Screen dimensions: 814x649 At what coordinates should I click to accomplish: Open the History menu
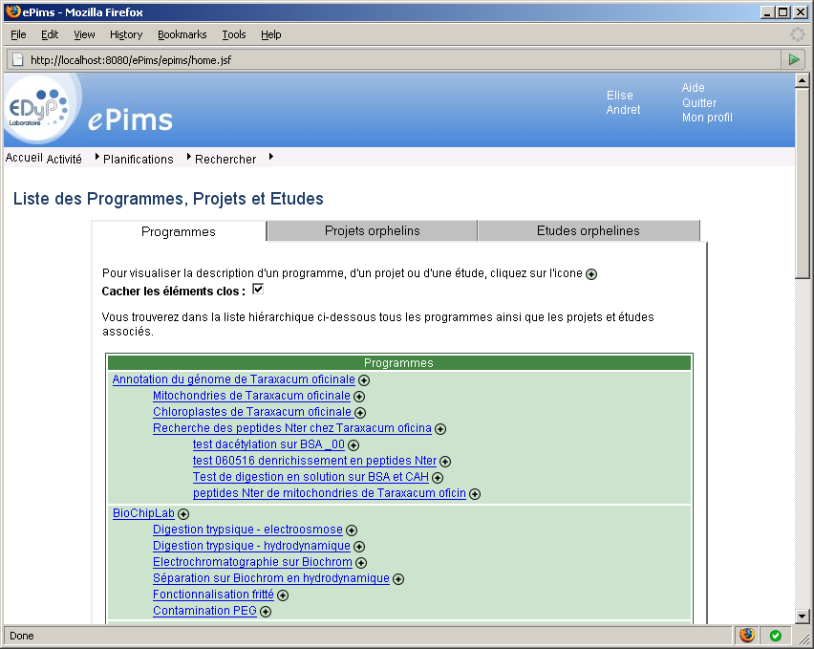[x=125, y=34]
